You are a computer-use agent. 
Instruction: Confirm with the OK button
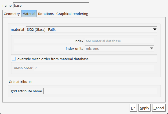(133, 108)
